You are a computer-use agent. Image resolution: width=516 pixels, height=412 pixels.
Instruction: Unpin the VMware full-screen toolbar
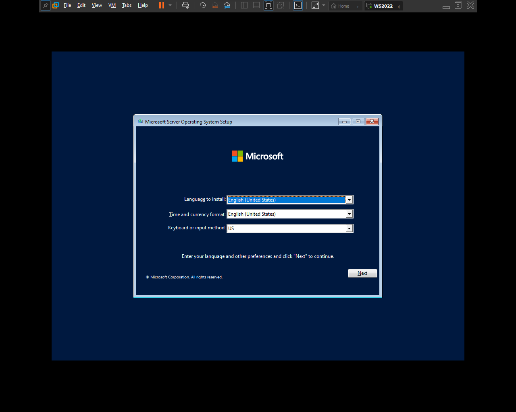46,6
